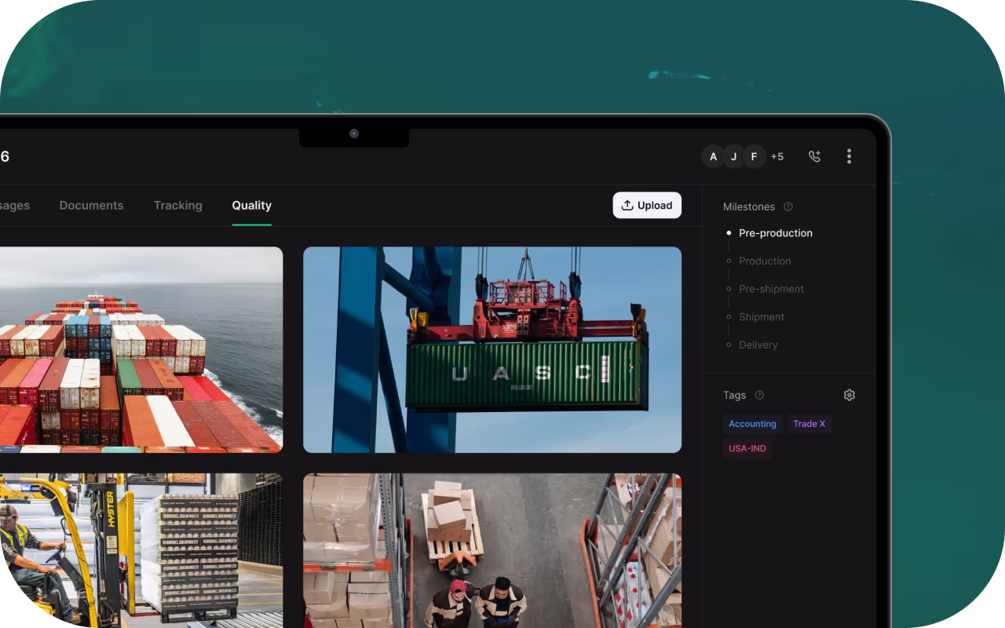Click the Milestones help question icon
This screenshot has width=1005, height=628.
coord(788,206)
